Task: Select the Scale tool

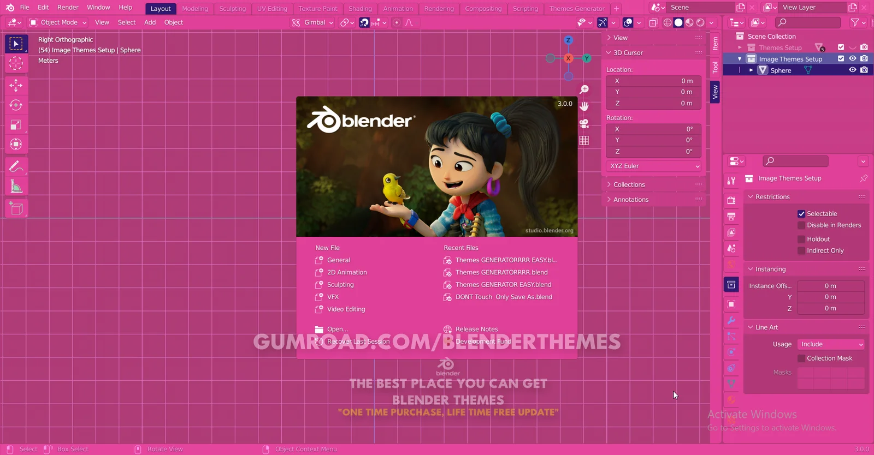Action: (16, 125)
